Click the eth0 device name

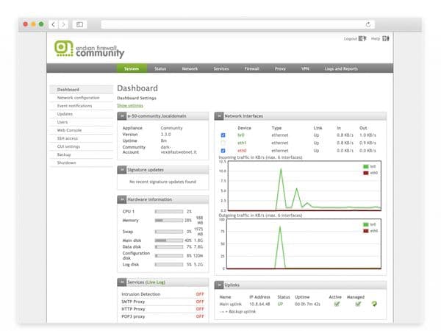(x=242, y=151)
